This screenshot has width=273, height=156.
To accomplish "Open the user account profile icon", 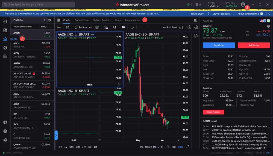I will click(243, 5).
